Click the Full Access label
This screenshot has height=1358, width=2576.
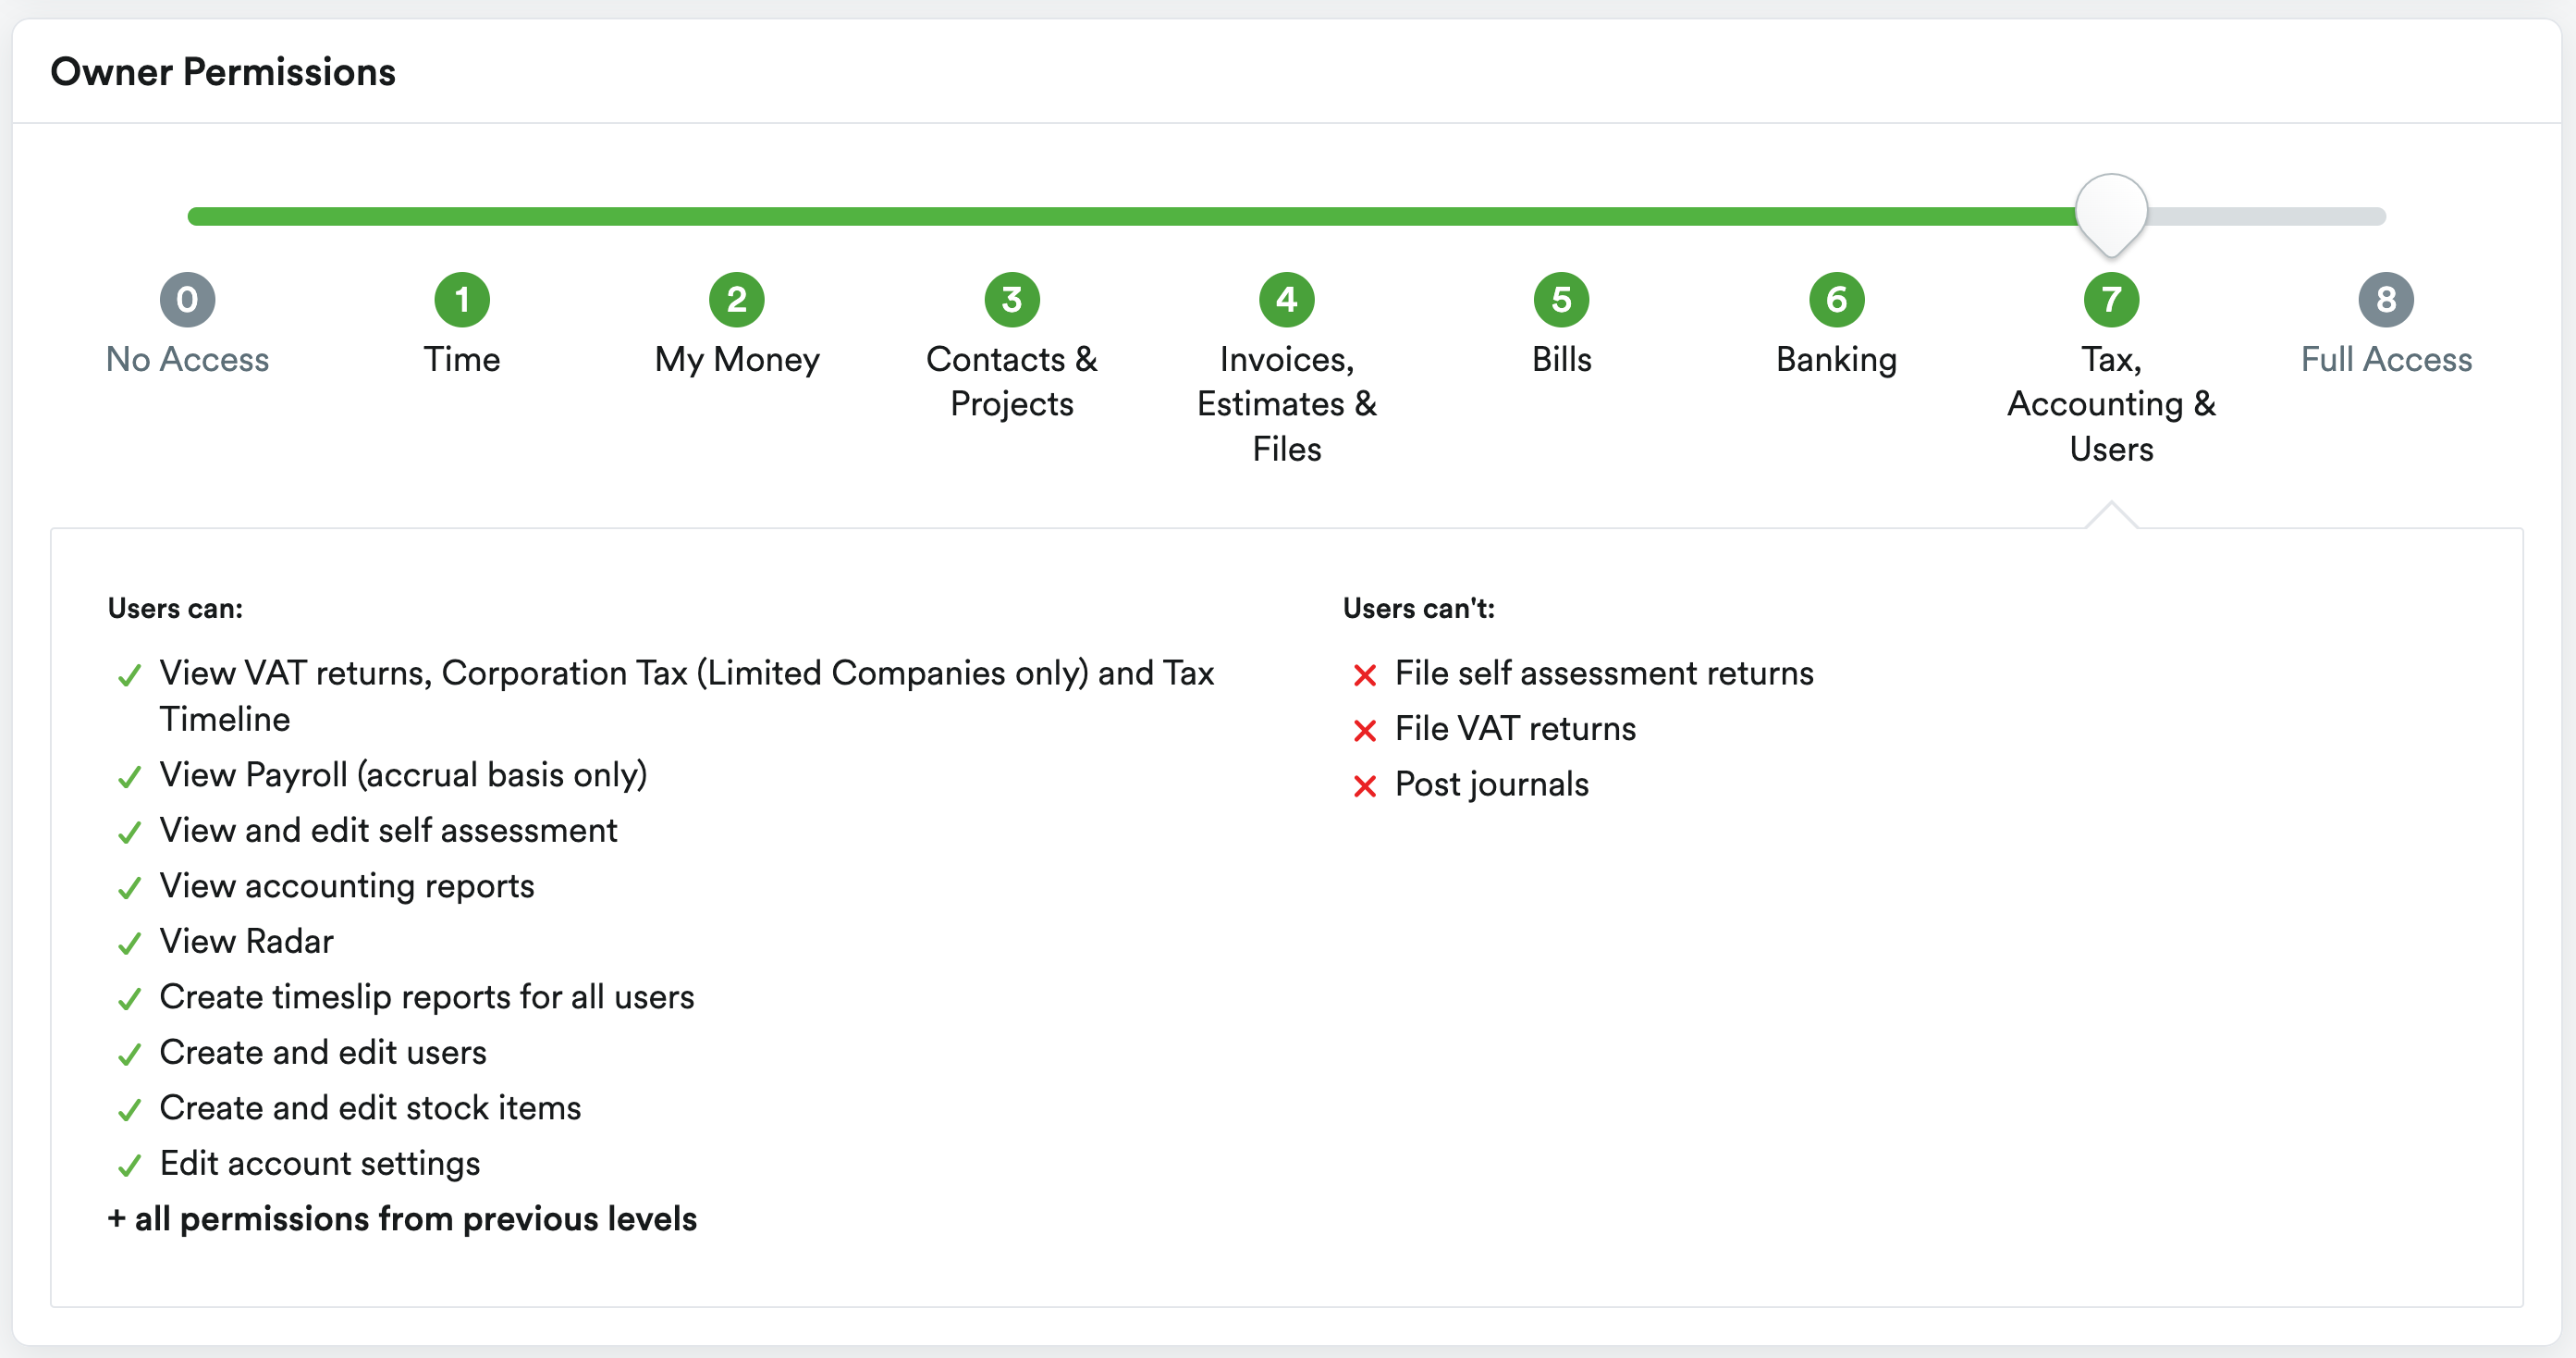click(2387, 359)
